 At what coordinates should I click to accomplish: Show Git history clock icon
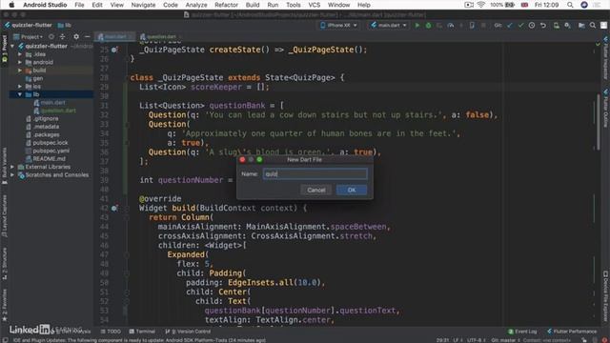[532, 26]
